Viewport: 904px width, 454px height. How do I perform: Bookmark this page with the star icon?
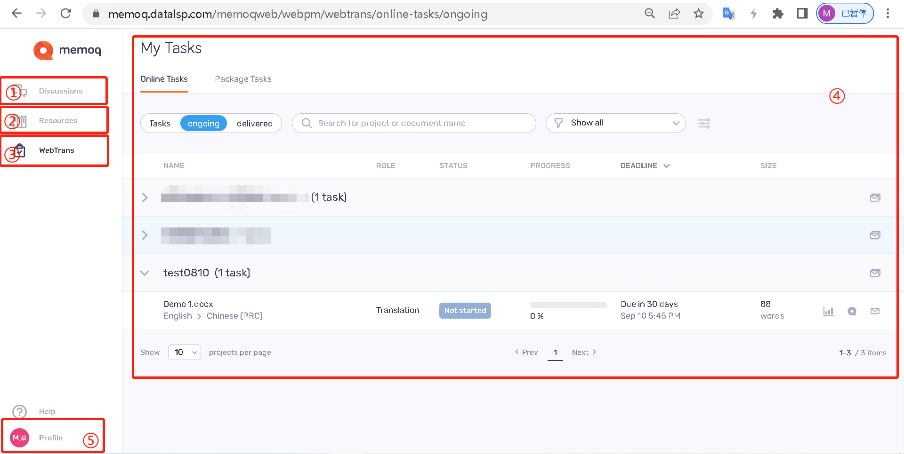click(699, 14)
